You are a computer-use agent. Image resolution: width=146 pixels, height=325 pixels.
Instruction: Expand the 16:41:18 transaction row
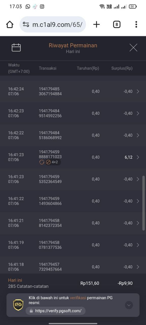[x=73, y=267]
